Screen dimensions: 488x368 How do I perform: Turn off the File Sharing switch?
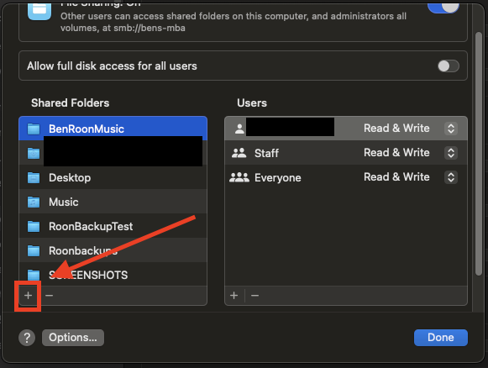point(443,7)
